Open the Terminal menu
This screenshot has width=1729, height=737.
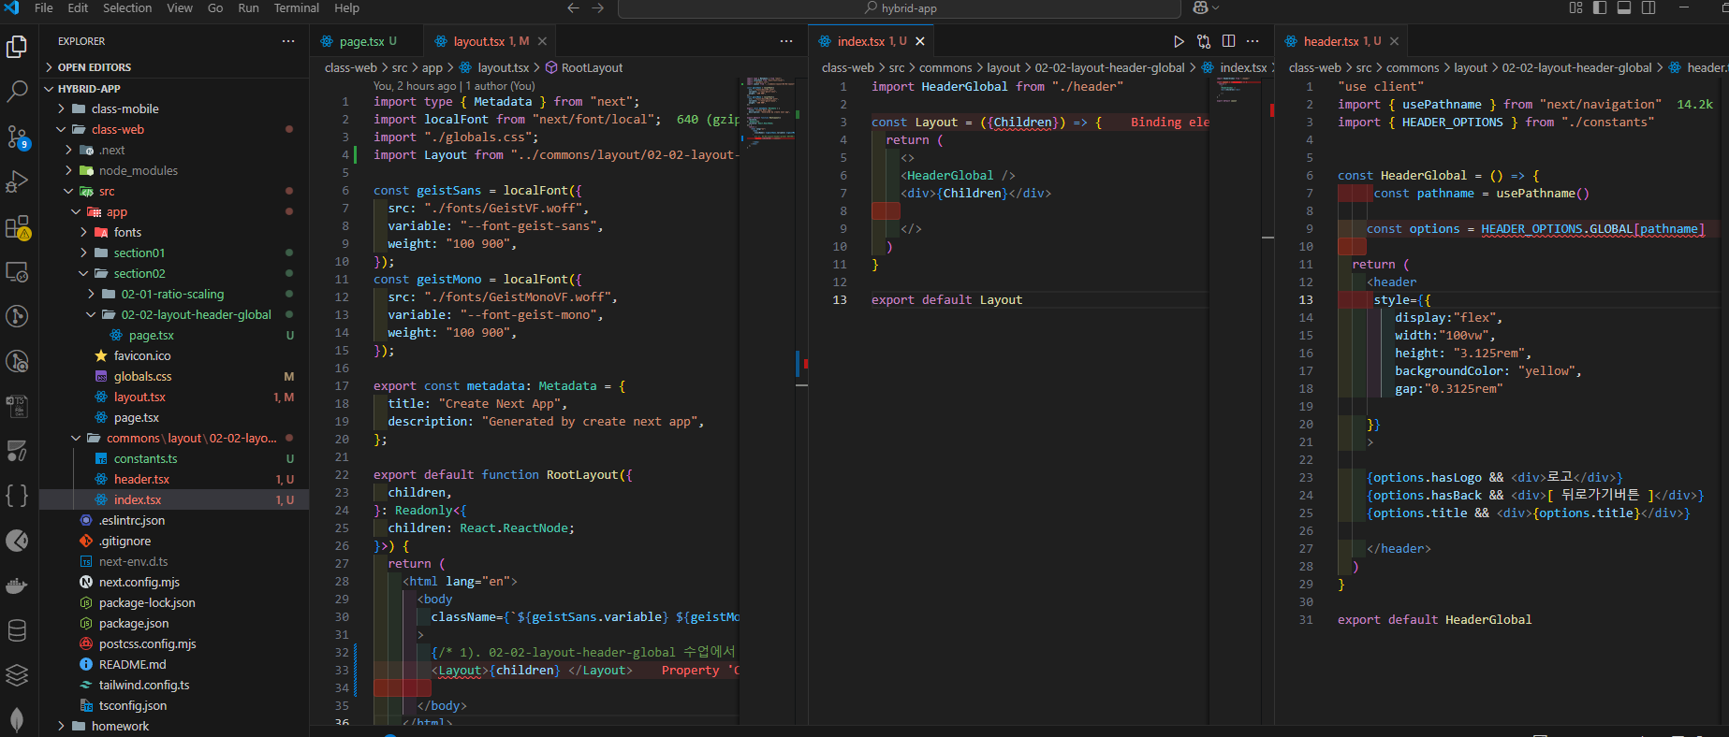pos(297,7)
